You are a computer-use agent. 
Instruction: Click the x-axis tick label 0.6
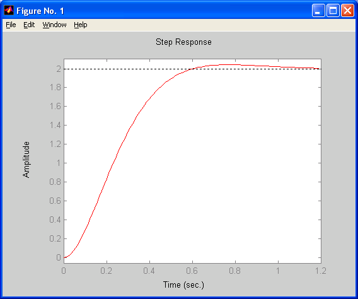click(192, 271)
